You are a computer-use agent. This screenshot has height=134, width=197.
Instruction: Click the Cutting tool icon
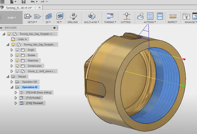127,16
